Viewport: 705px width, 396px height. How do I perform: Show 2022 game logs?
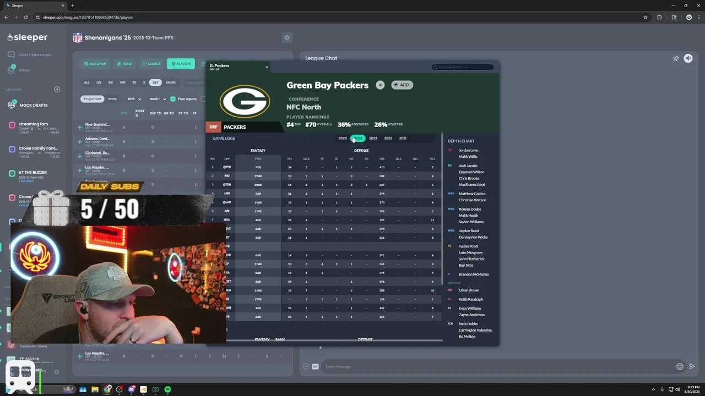pos(388,138)
